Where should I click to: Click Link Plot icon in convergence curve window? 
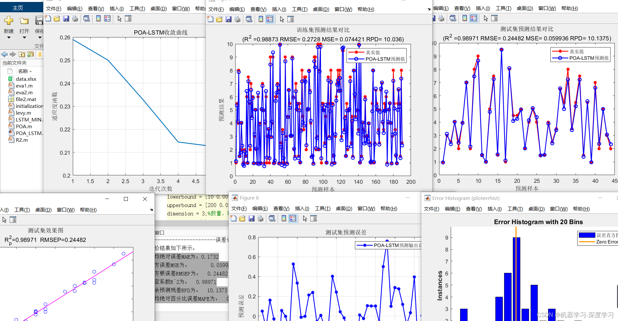pyautogui.click(x=87, y=18)
